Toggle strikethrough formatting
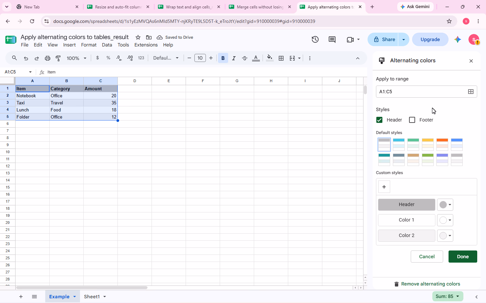 tap(245, 58)
